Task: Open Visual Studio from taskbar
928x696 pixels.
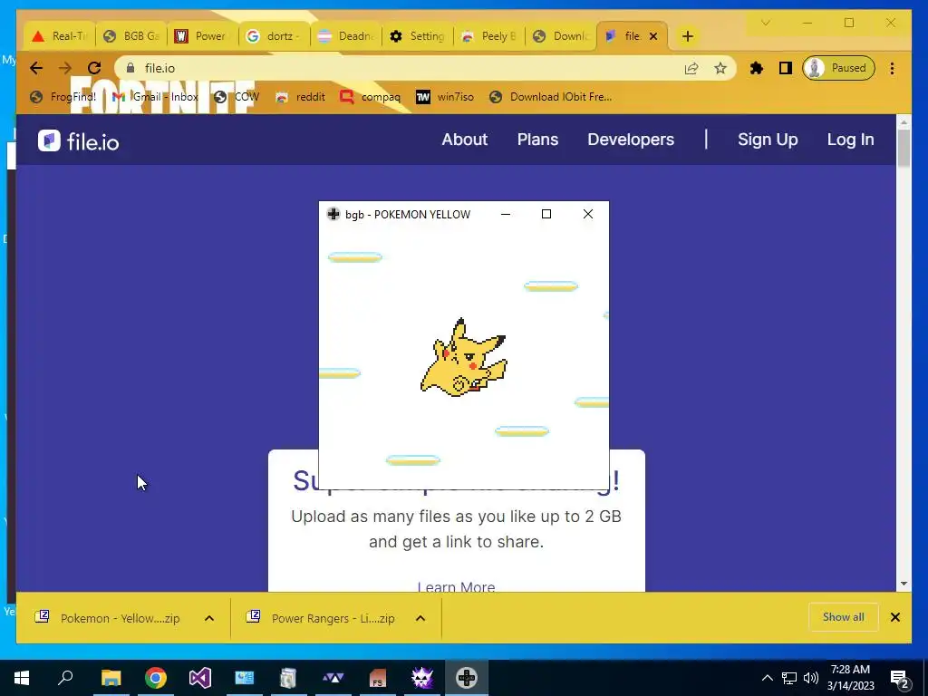Action: (x=200, y=678)
